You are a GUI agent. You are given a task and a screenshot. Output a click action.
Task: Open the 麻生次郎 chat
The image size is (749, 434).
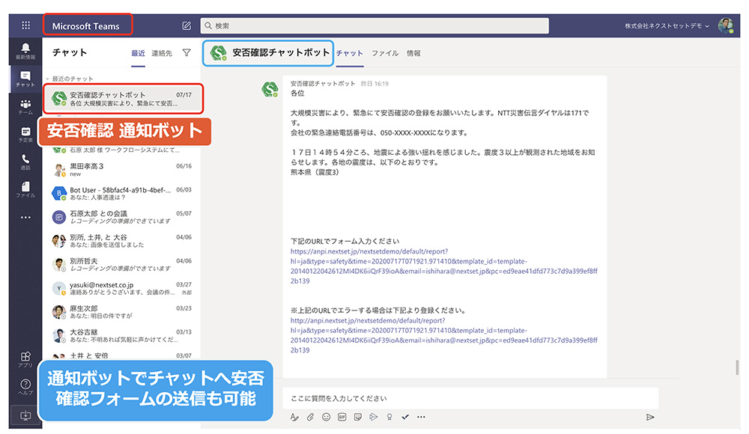[122, 312]
